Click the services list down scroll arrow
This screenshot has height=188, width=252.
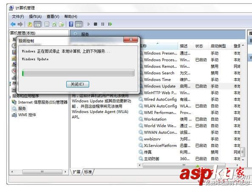(x=243, y=160)
